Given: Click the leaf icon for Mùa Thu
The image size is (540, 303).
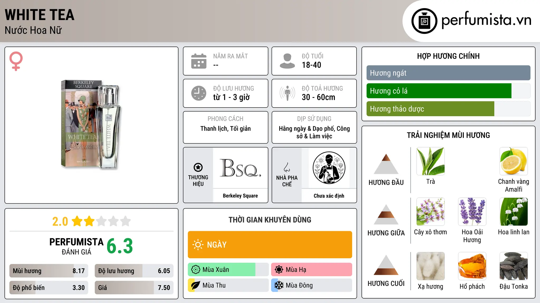Looking at the screenshot, I should [x=196, y=285].
